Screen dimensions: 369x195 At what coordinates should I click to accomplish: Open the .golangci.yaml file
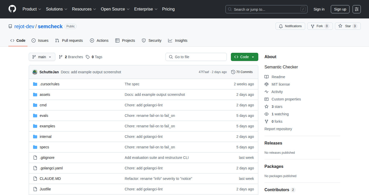coord(51,168)
